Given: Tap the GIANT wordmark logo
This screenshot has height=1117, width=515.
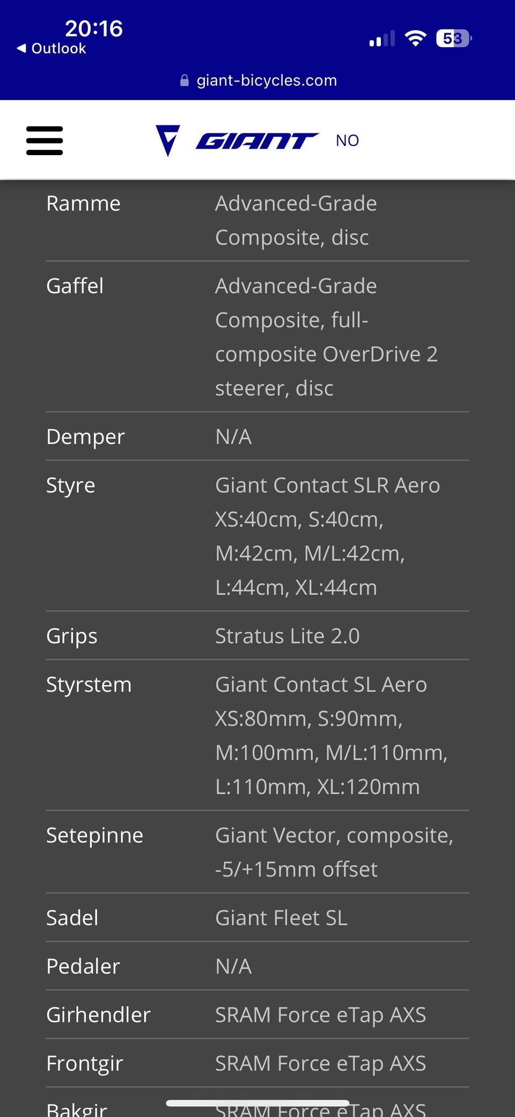Looking at the screenshot, I should pos(257,141).
